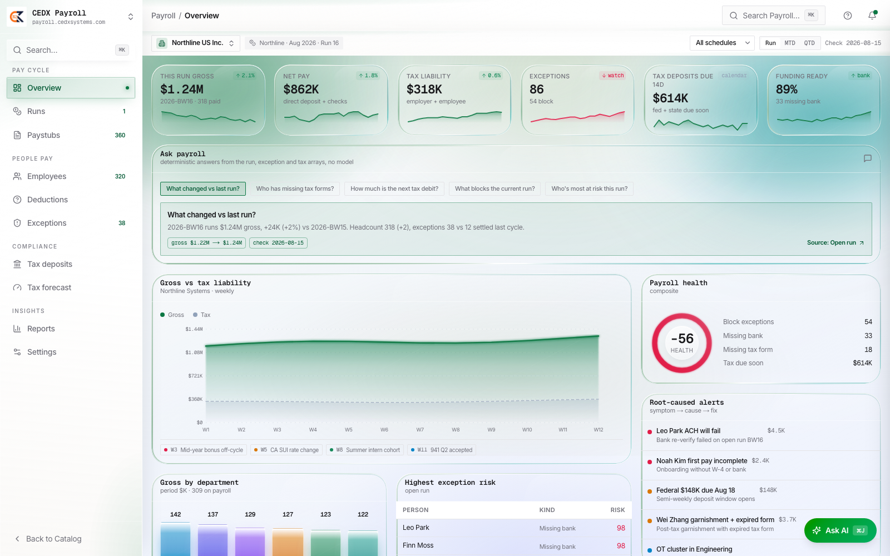Image resolution: width=890 pixels, height=556 pixels.
Task: Select 'What changed vs last run?' chip
Action: pyautogui.click(x=203, y=188)
